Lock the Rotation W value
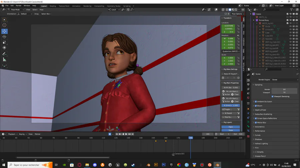This screenshot has height=168, width=300. [238, 39]
